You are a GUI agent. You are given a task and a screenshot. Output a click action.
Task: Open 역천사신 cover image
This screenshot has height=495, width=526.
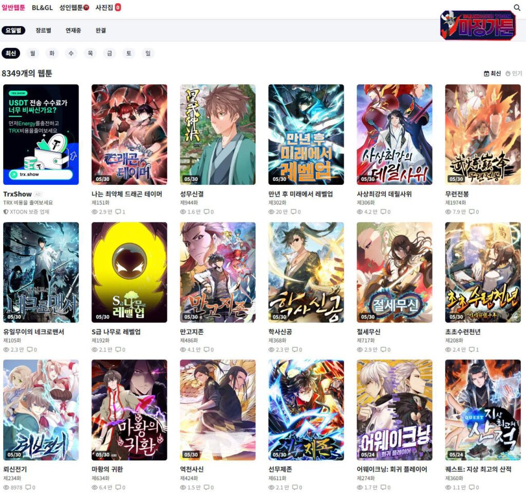click(218, 410)
